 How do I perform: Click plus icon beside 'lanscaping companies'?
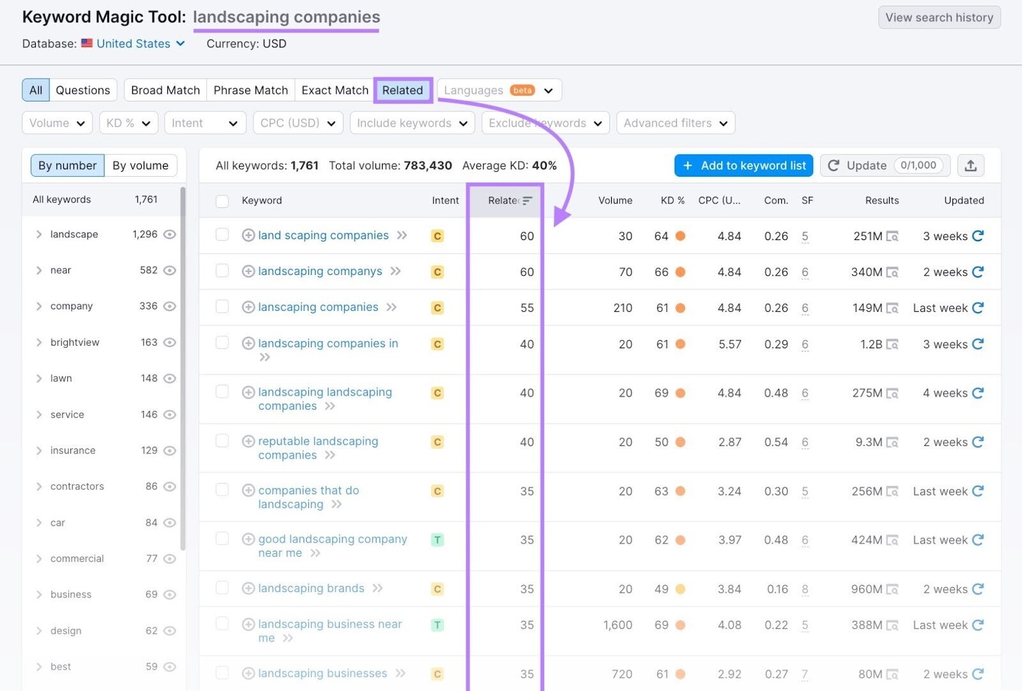(248, 308)
